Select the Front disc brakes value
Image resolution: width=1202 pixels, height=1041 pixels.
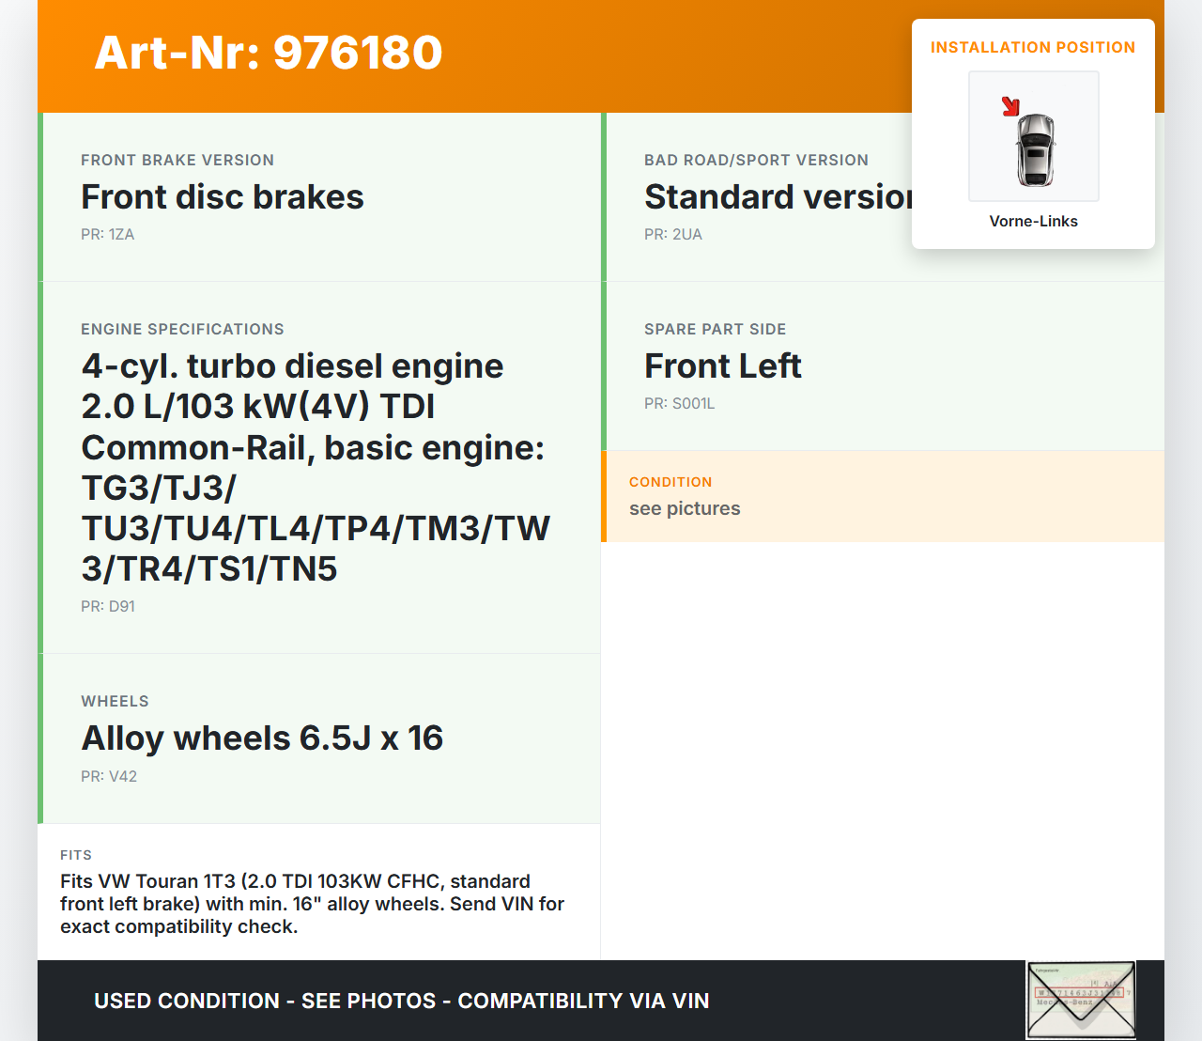point(223,197)
